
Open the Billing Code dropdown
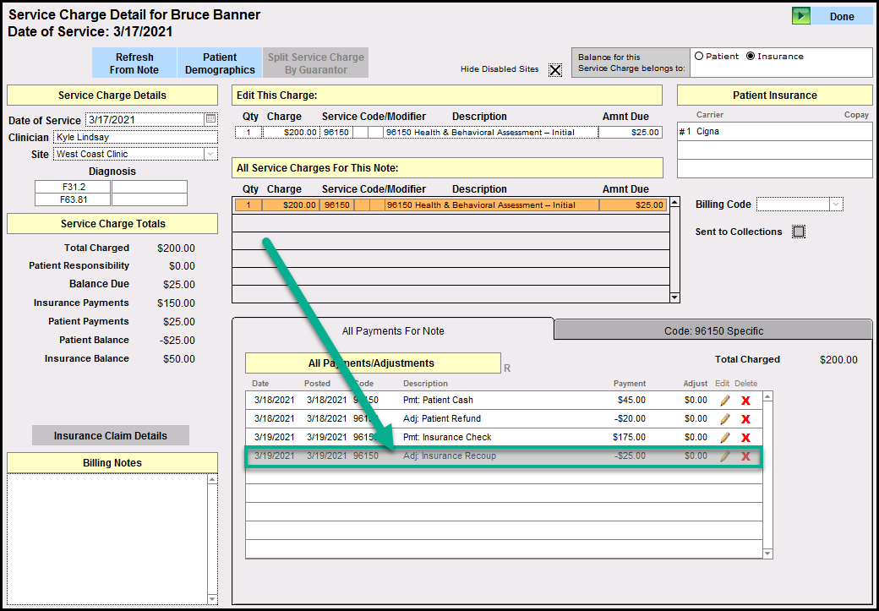point(836,205)
